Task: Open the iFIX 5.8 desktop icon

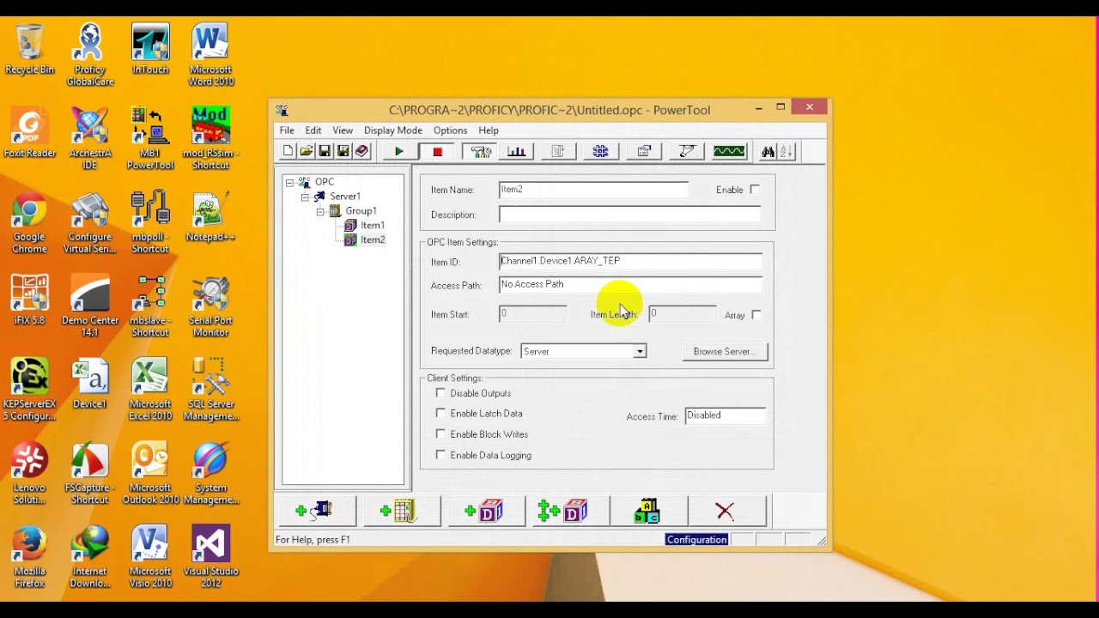Action: (29, 300)
